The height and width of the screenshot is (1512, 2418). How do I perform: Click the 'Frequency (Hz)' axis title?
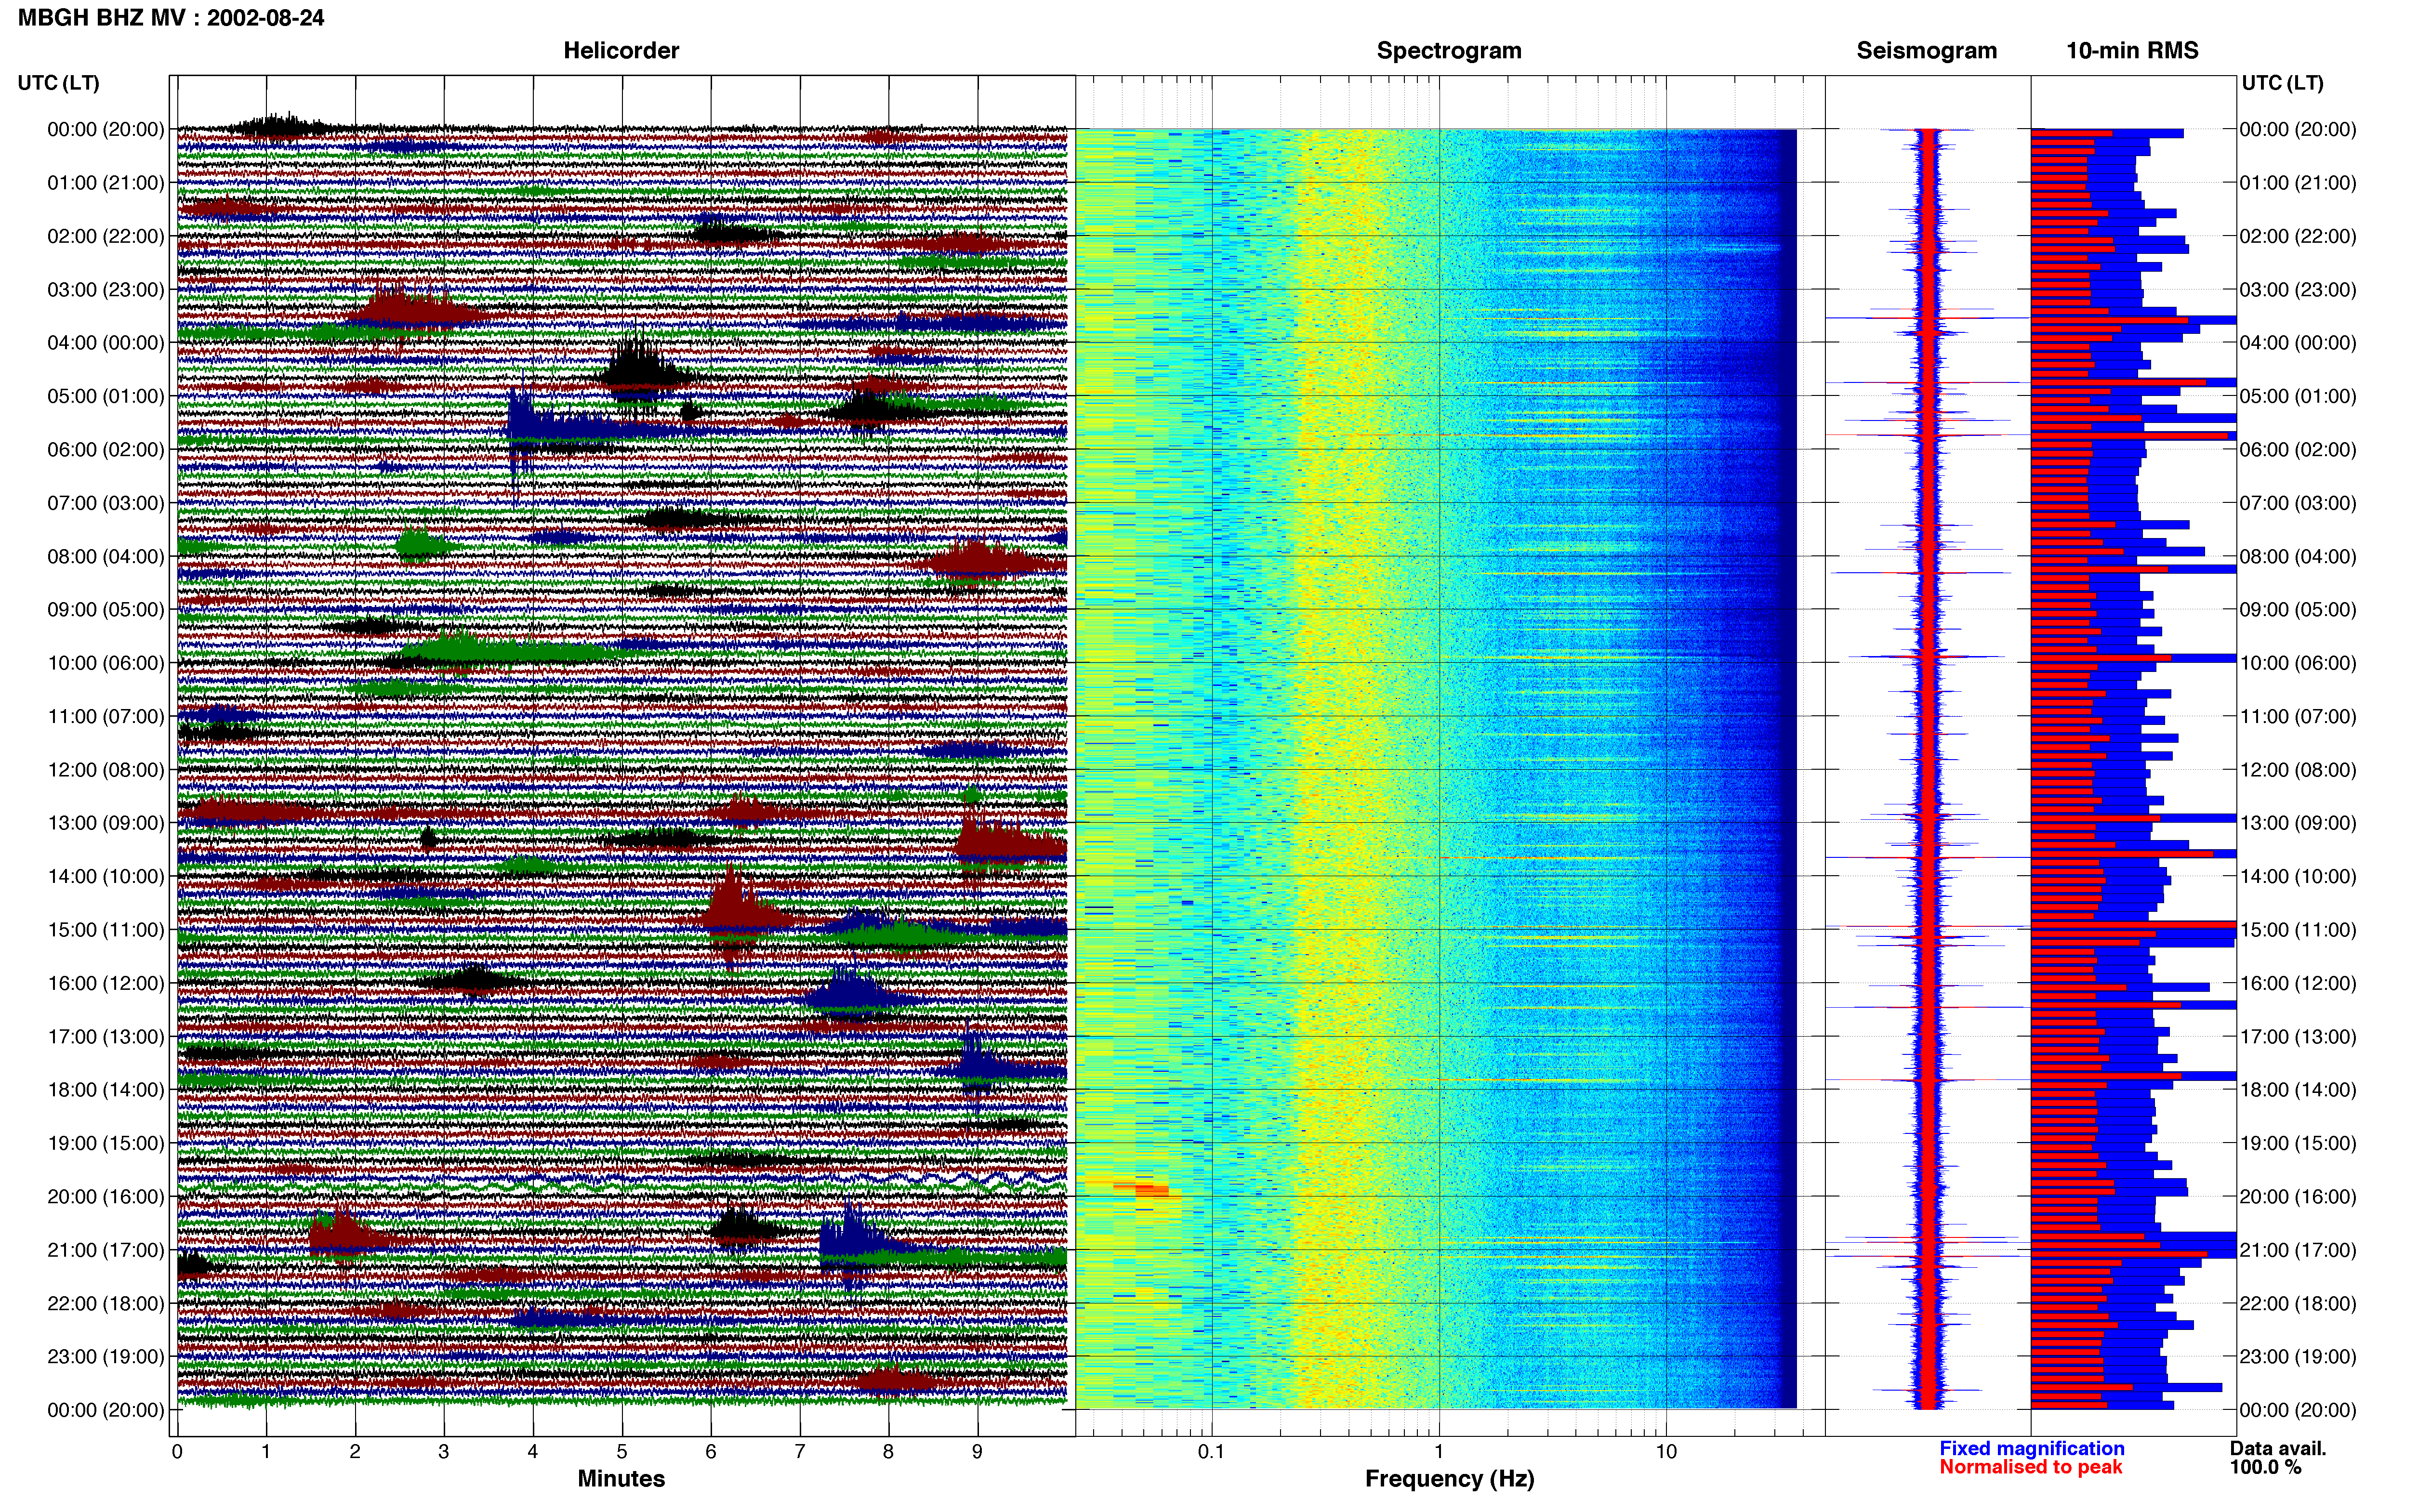point(1449,1479)
